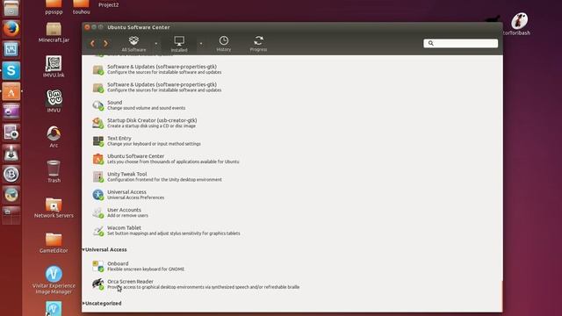Open the History view

pos(224,44)
